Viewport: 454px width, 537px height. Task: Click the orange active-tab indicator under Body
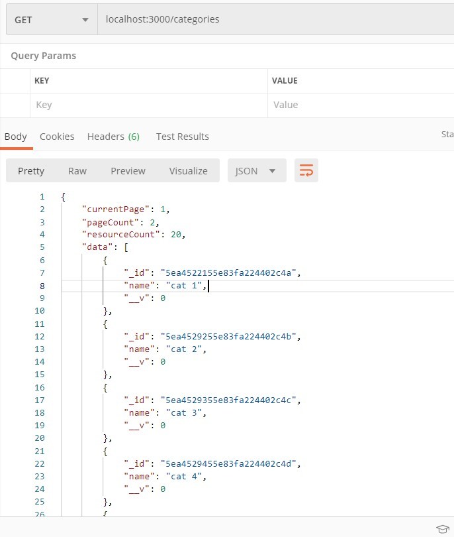pyautogui.click(x=16, y=149)
